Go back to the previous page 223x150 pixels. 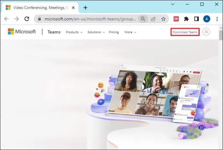click(6, 19)
